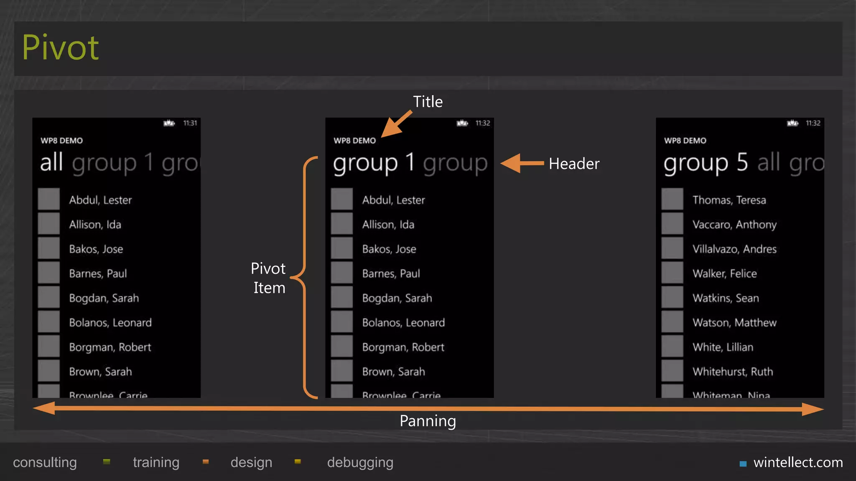Click the avatar square beside Abdul, Lester on the left phone

point(49,199)
